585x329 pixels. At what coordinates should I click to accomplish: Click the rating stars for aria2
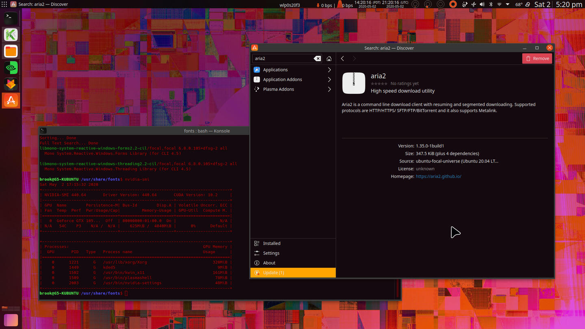click(379, 84)
